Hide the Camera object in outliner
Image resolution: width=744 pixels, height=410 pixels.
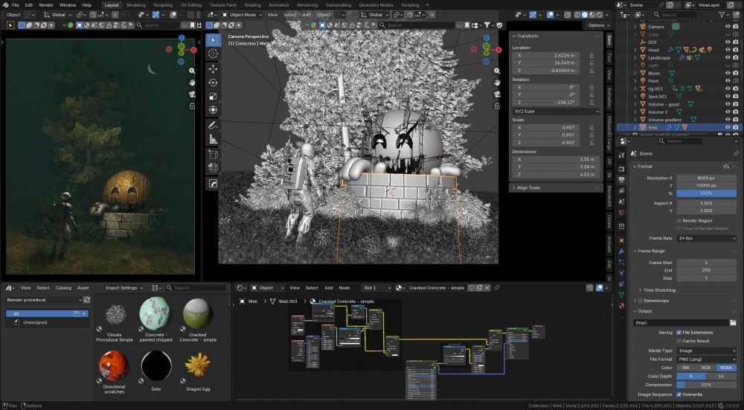(728, 27)
